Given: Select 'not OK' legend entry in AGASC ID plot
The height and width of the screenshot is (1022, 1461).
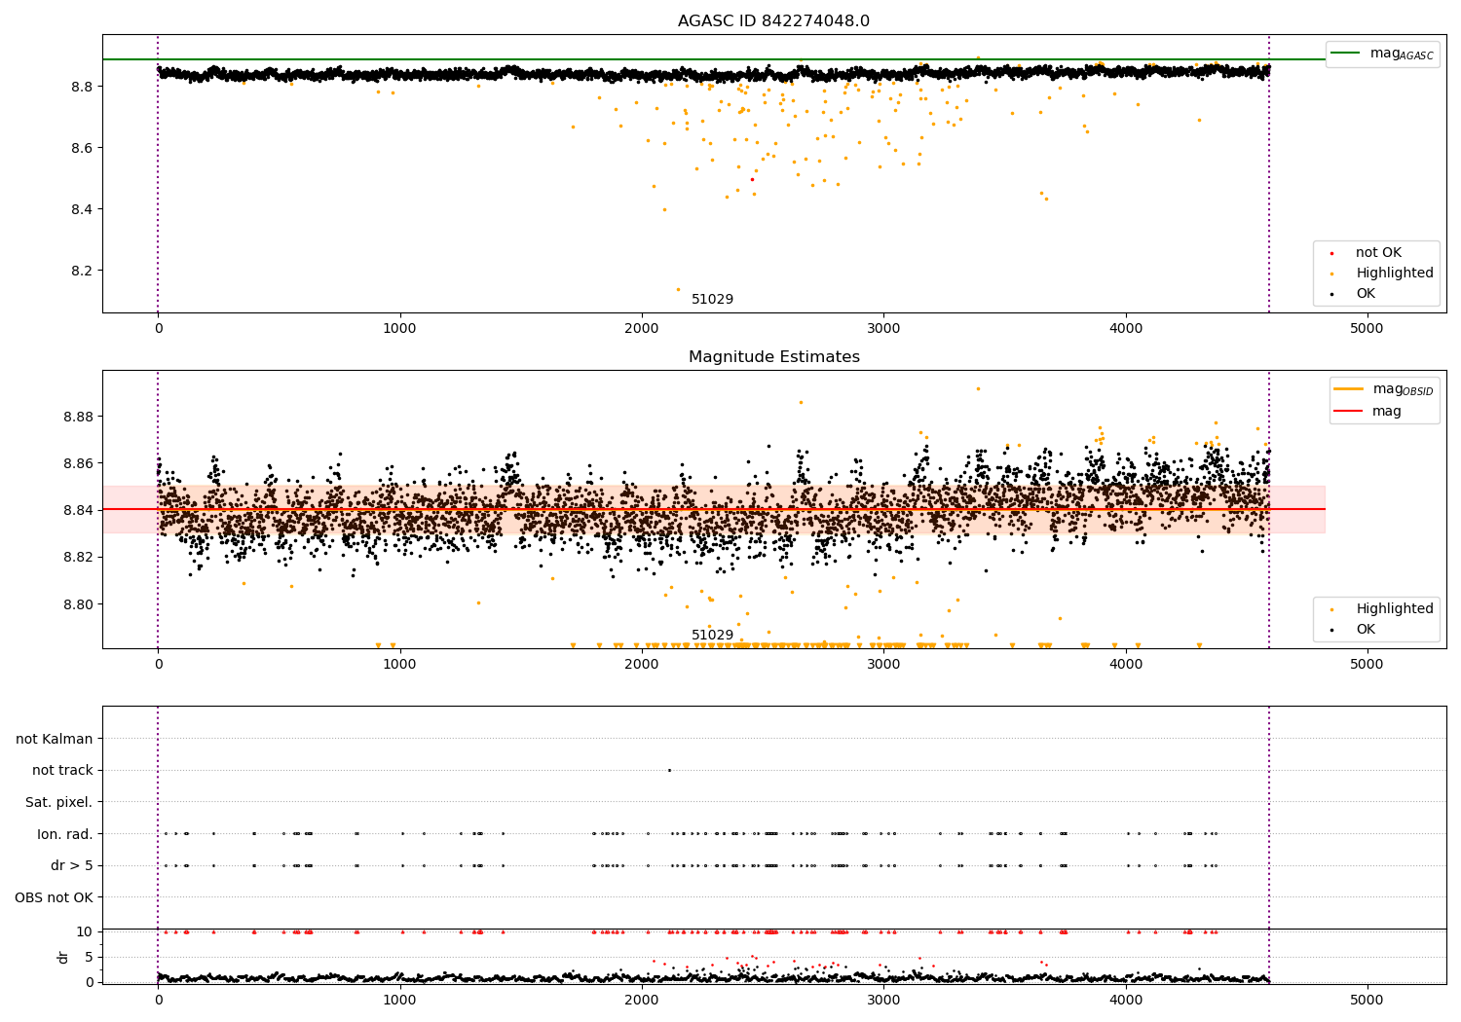Looking at the screenshot, I should pos(1378,253).
